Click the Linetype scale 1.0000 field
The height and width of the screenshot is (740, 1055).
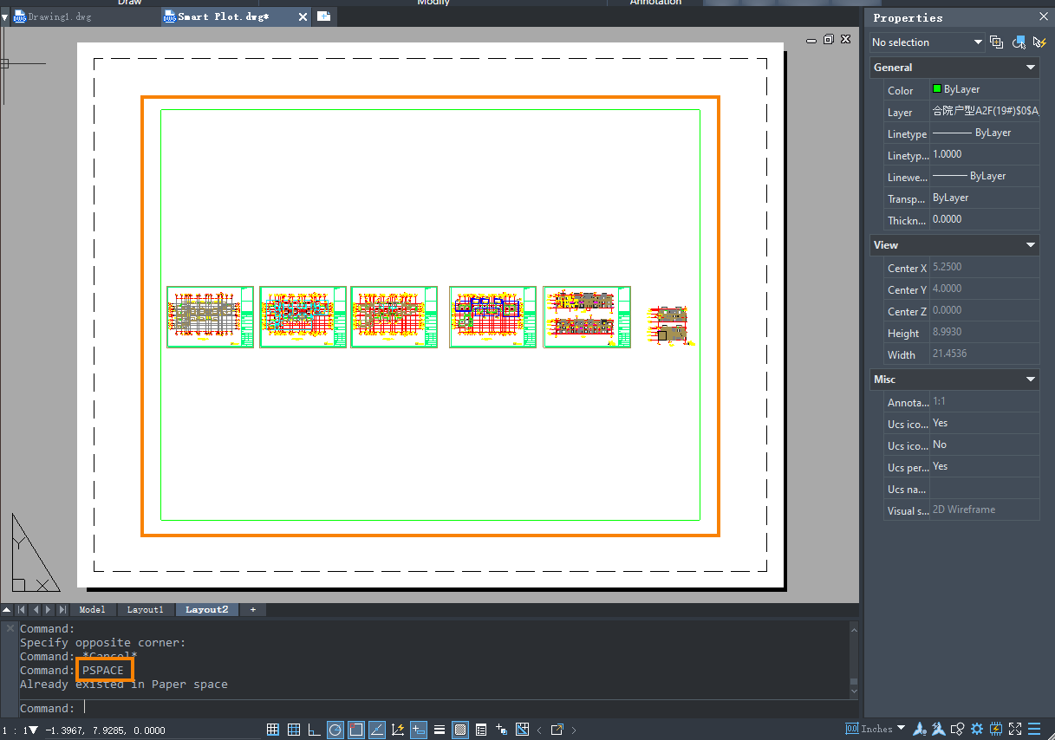pyautogui.click(x=985, y=154)
